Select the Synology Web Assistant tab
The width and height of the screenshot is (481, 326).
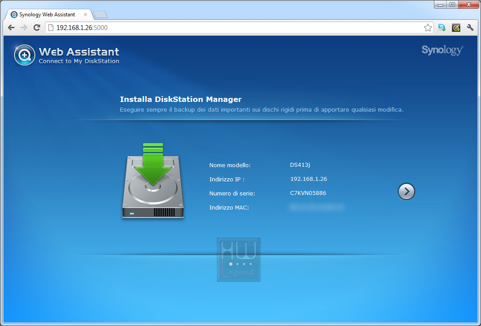point(49,15)
